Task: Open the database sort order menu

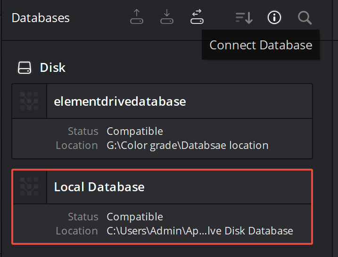Action: pos(244,18)
